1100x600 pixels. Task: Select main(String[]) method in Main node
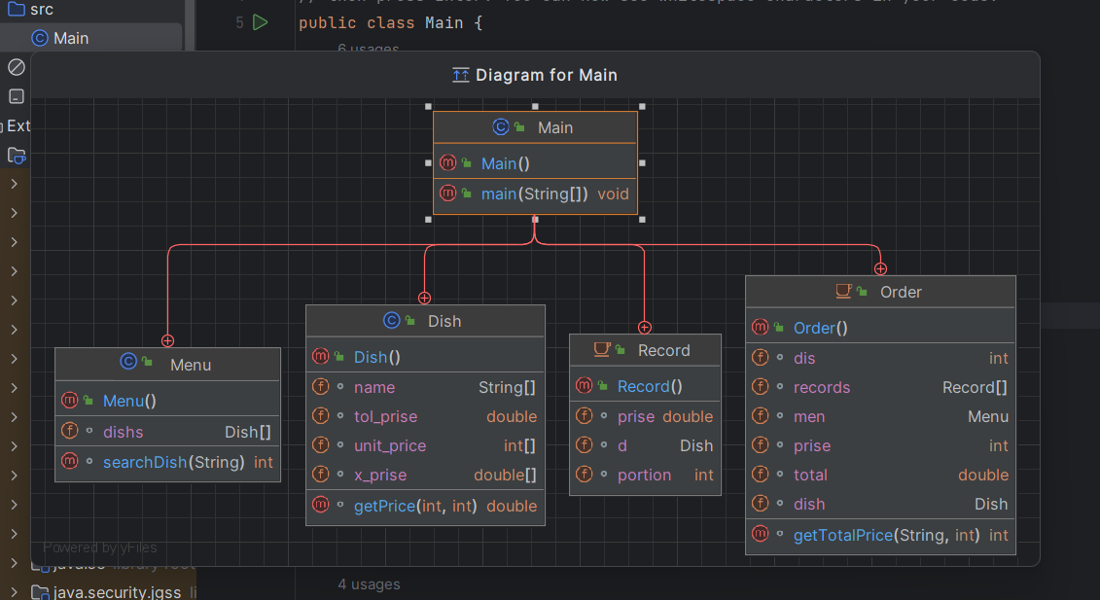pyautogui.click(x=534, y=194)
